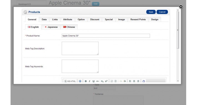Apply subscript formatting
This screenshot has height=105, width=197.
point(102,81)
